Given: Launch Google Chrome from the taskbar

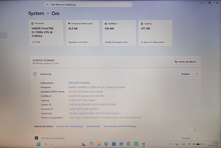Looking at the screenshot, I should pyautogui.click(x=128, y=144).
